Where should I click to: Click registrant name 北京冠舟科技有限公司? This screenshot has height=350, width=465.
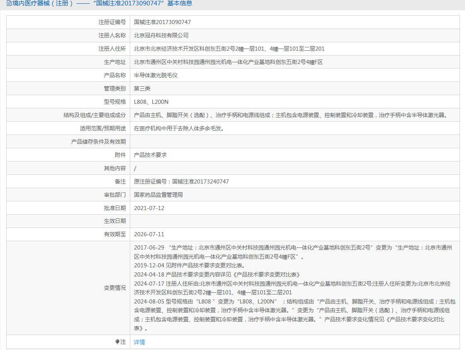(x=161, y=36)
